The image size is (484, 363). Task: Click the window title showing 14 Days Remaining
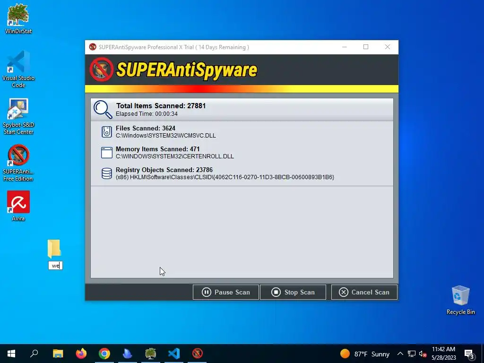tap(174, 47)
